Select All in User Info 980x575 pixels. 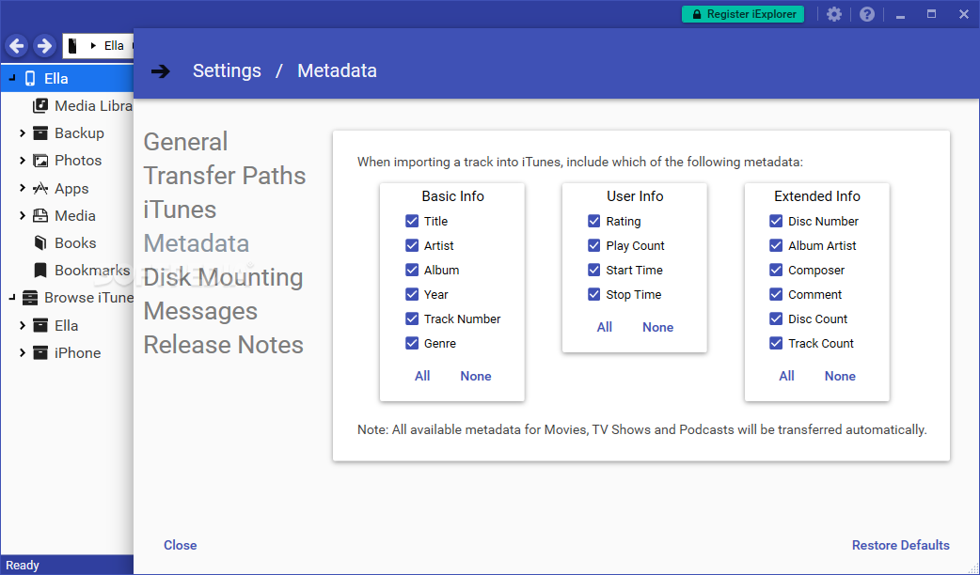point(605,327)
